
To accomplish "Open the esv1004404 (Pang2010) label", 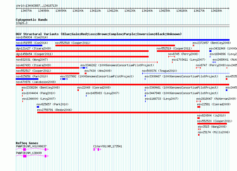I will [x=39, y=93].
